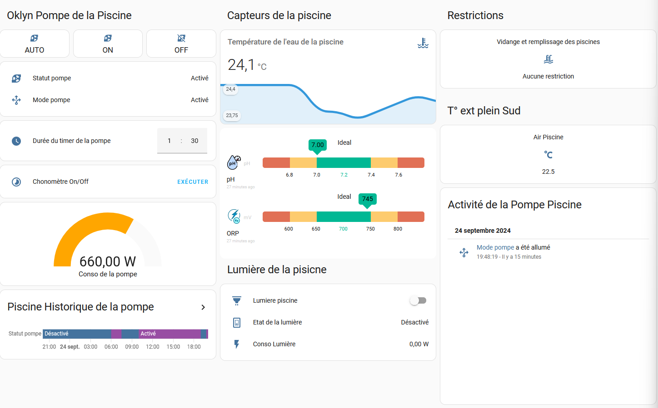Click the 24 septembre 2024 date header
Viewport: 658px width, 408px height.
coord(483,231)
